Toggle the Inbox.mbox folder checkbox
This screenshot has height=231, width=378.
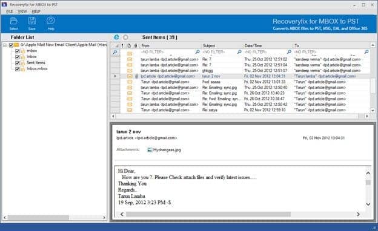[x=18, y=69]
